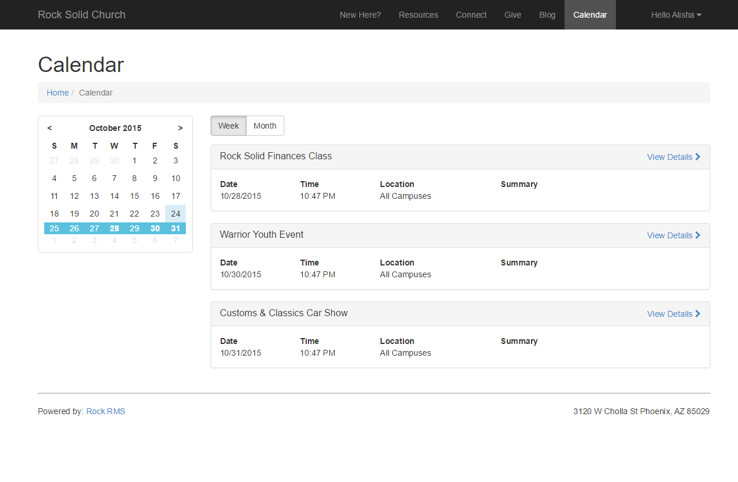Open the Blog section
Image resolution: width=738 pixels, height=482 pixels.
pos(547,15)
